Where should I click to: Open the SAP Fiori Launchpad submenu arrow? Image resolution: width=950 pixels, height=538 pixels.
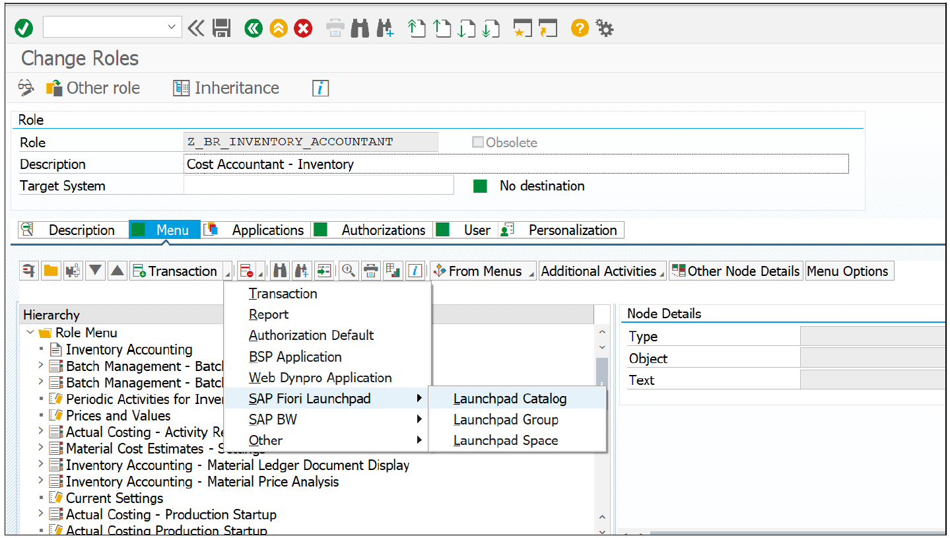pyautogui.click(x=419, y=399)
